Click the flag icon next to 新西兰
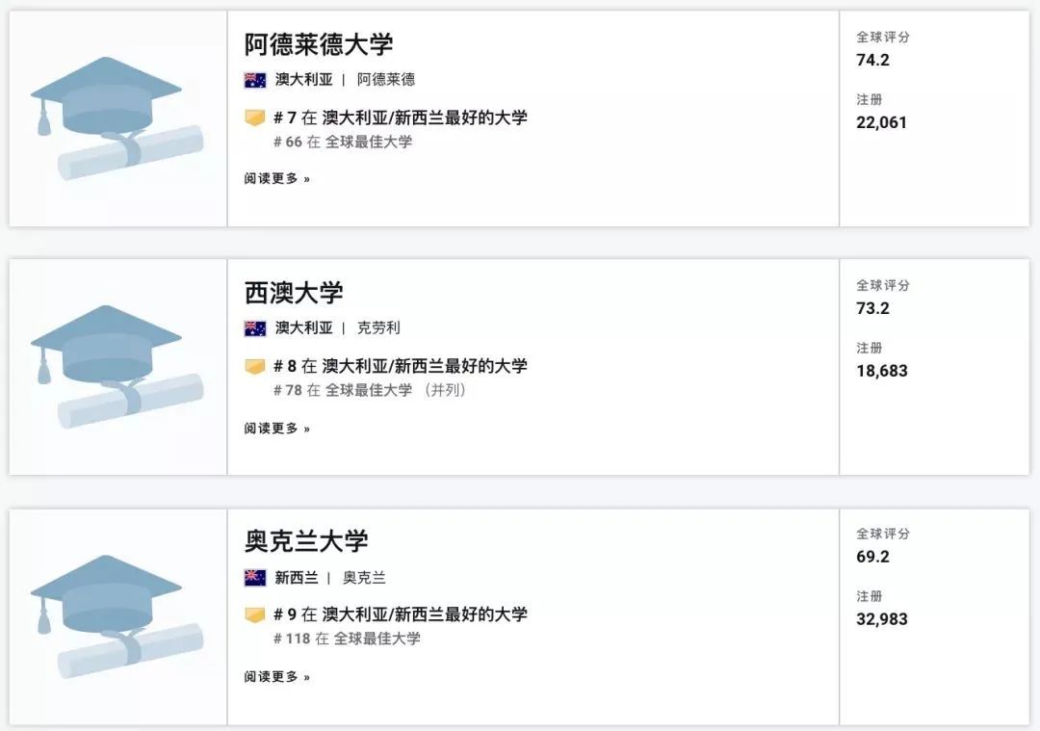The height and width of the screenshot is (731, 1040). click(x=255, y=578)
